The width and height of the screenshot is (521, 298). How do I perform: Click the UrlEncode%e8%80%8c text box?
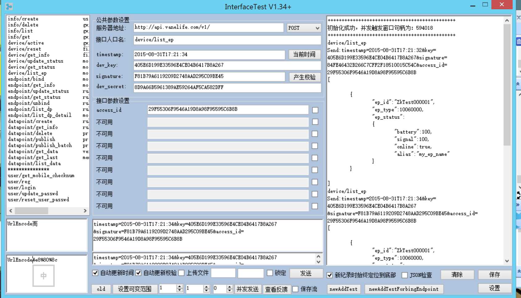click(x=47, y=274)
